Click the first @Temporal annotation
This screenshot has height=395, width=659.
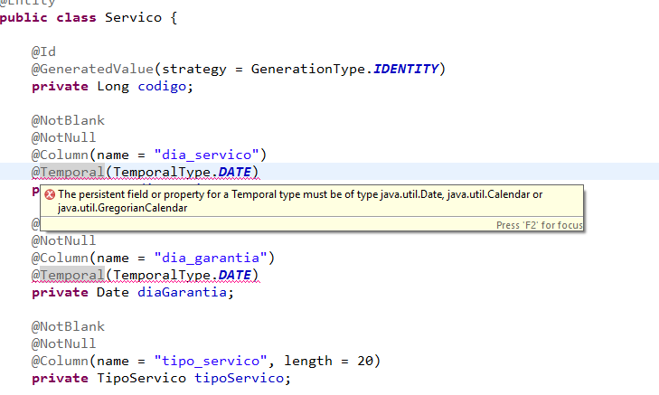pyautogui.click(x=68, y=172)
